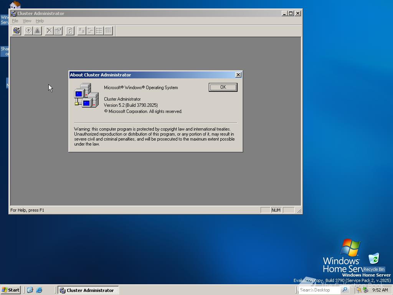This screenshot has height=295, width=393.
Task: Click OK in About Cluster Administrator dialog
Action: click(x=223, y=87)
